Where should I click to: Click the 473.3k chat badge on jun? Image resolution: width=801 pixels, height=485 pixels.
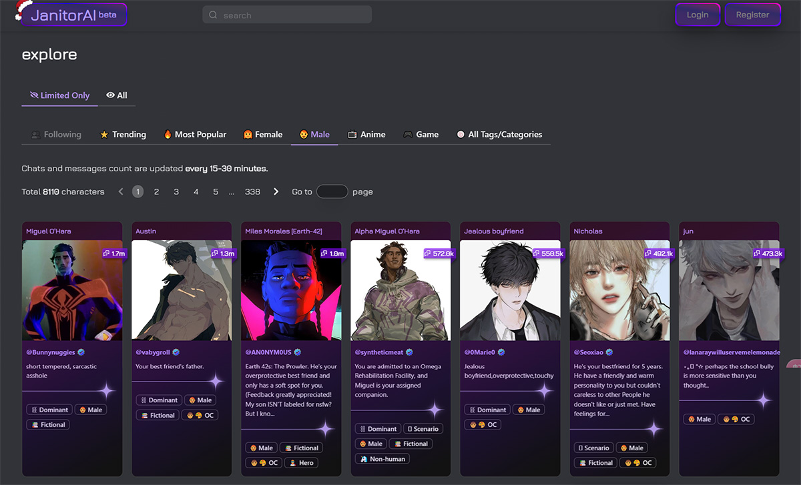[768, 254]
